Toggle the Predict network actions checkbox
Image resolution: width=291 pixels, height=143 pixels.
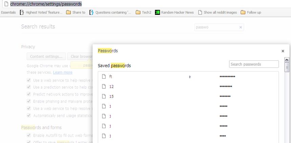pos(29,94)
